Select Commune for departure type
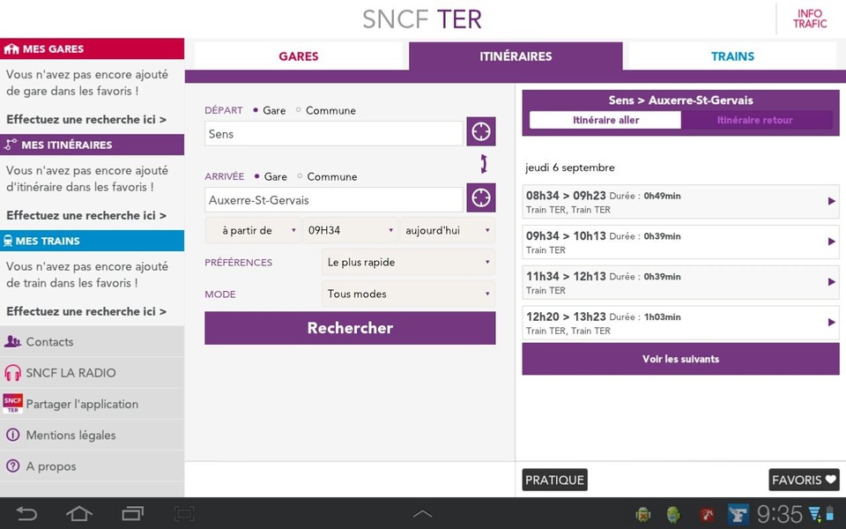 [325, 110]
